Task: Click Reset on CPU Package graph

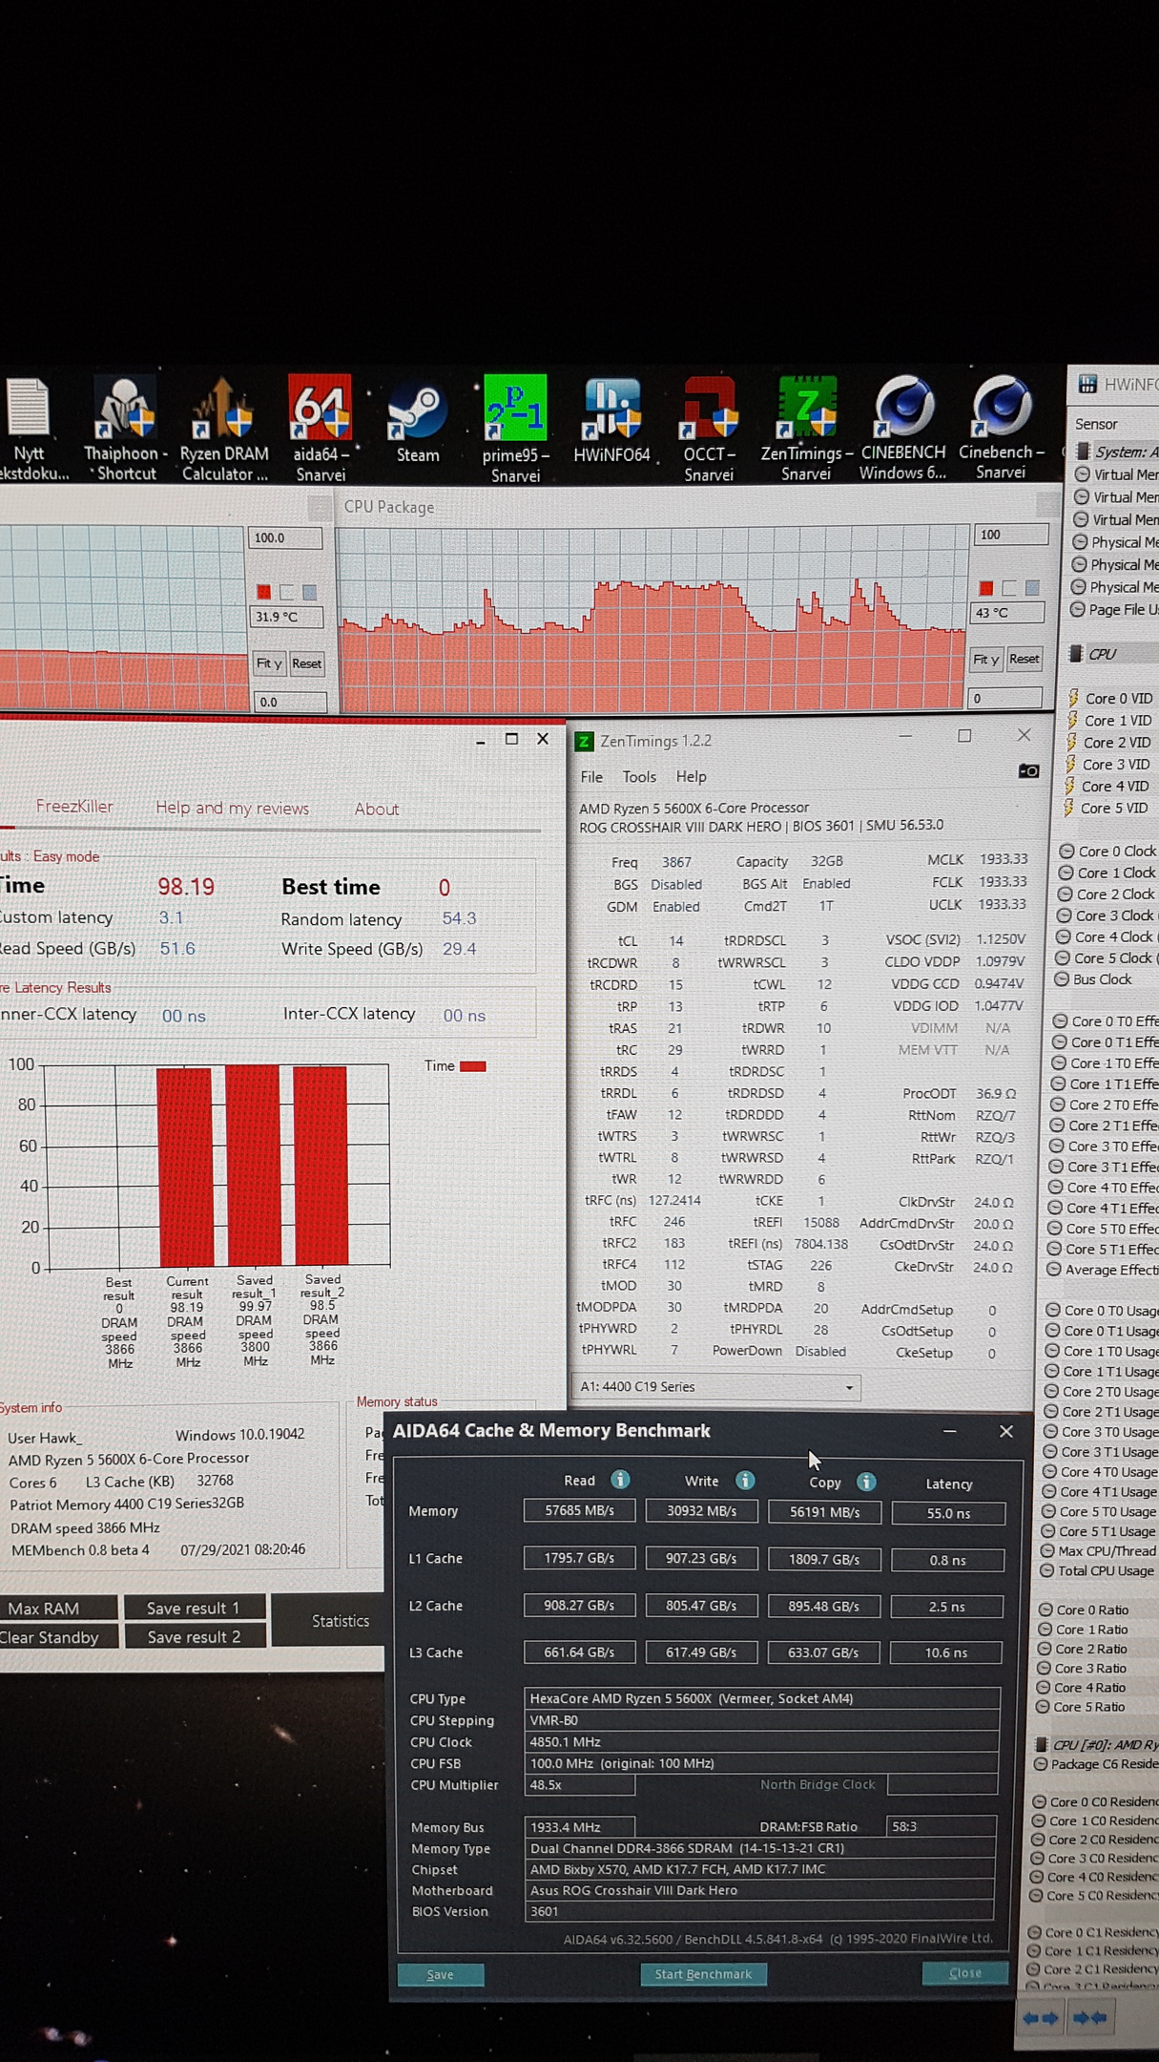Action: [1024, 659]
